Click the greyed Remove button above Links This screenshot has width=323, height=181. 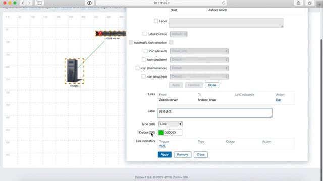click(x=194, y=85)
